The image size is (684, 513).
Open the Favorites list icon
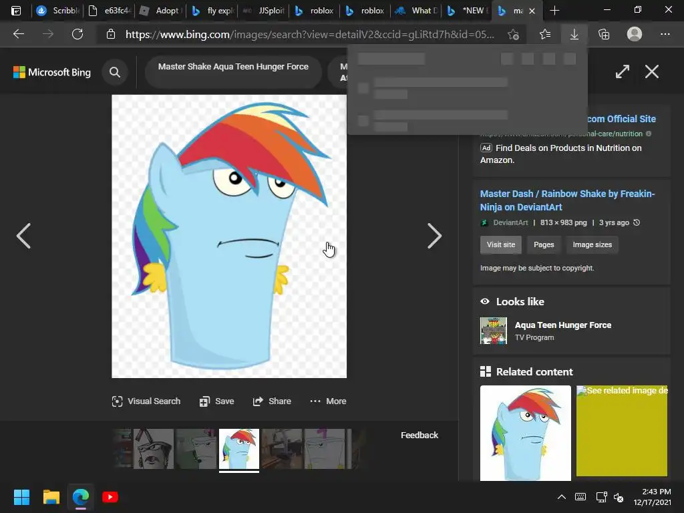[x=545, y=34]
